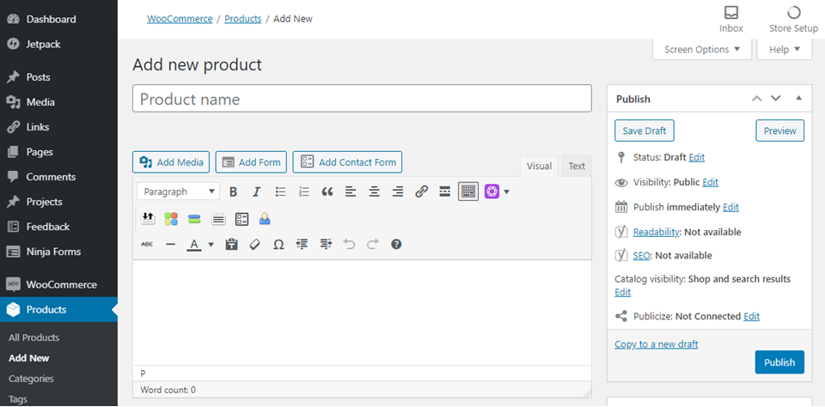Screen dimensions: 825x407
Task: Edit the Publish immediately schedule
Action: [x=730, y=207]
